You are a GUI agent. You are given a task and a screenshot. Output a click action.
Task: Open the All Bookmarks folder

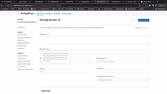160,9
